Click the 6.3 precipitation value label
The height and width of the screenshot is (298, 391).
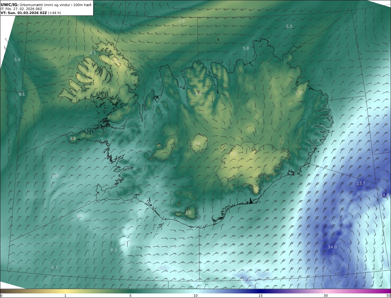54,268
